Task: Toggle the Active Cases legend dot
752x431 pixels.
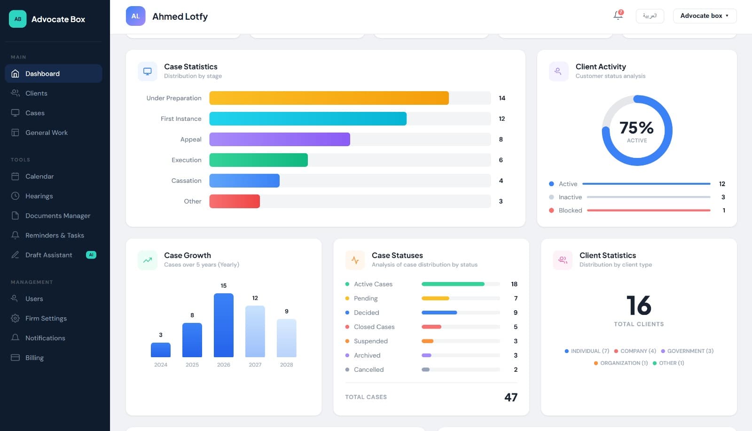Action: [x=347, y=284]
